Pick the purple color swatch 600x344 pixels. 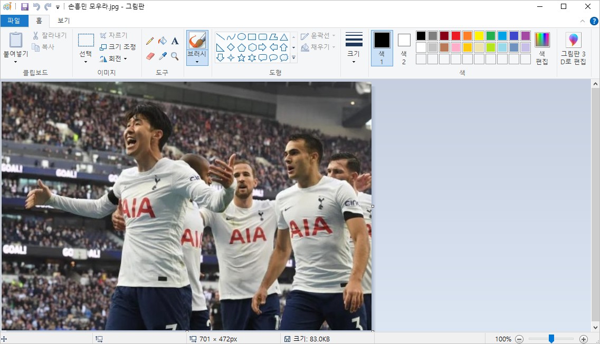[x=526, y=36]
